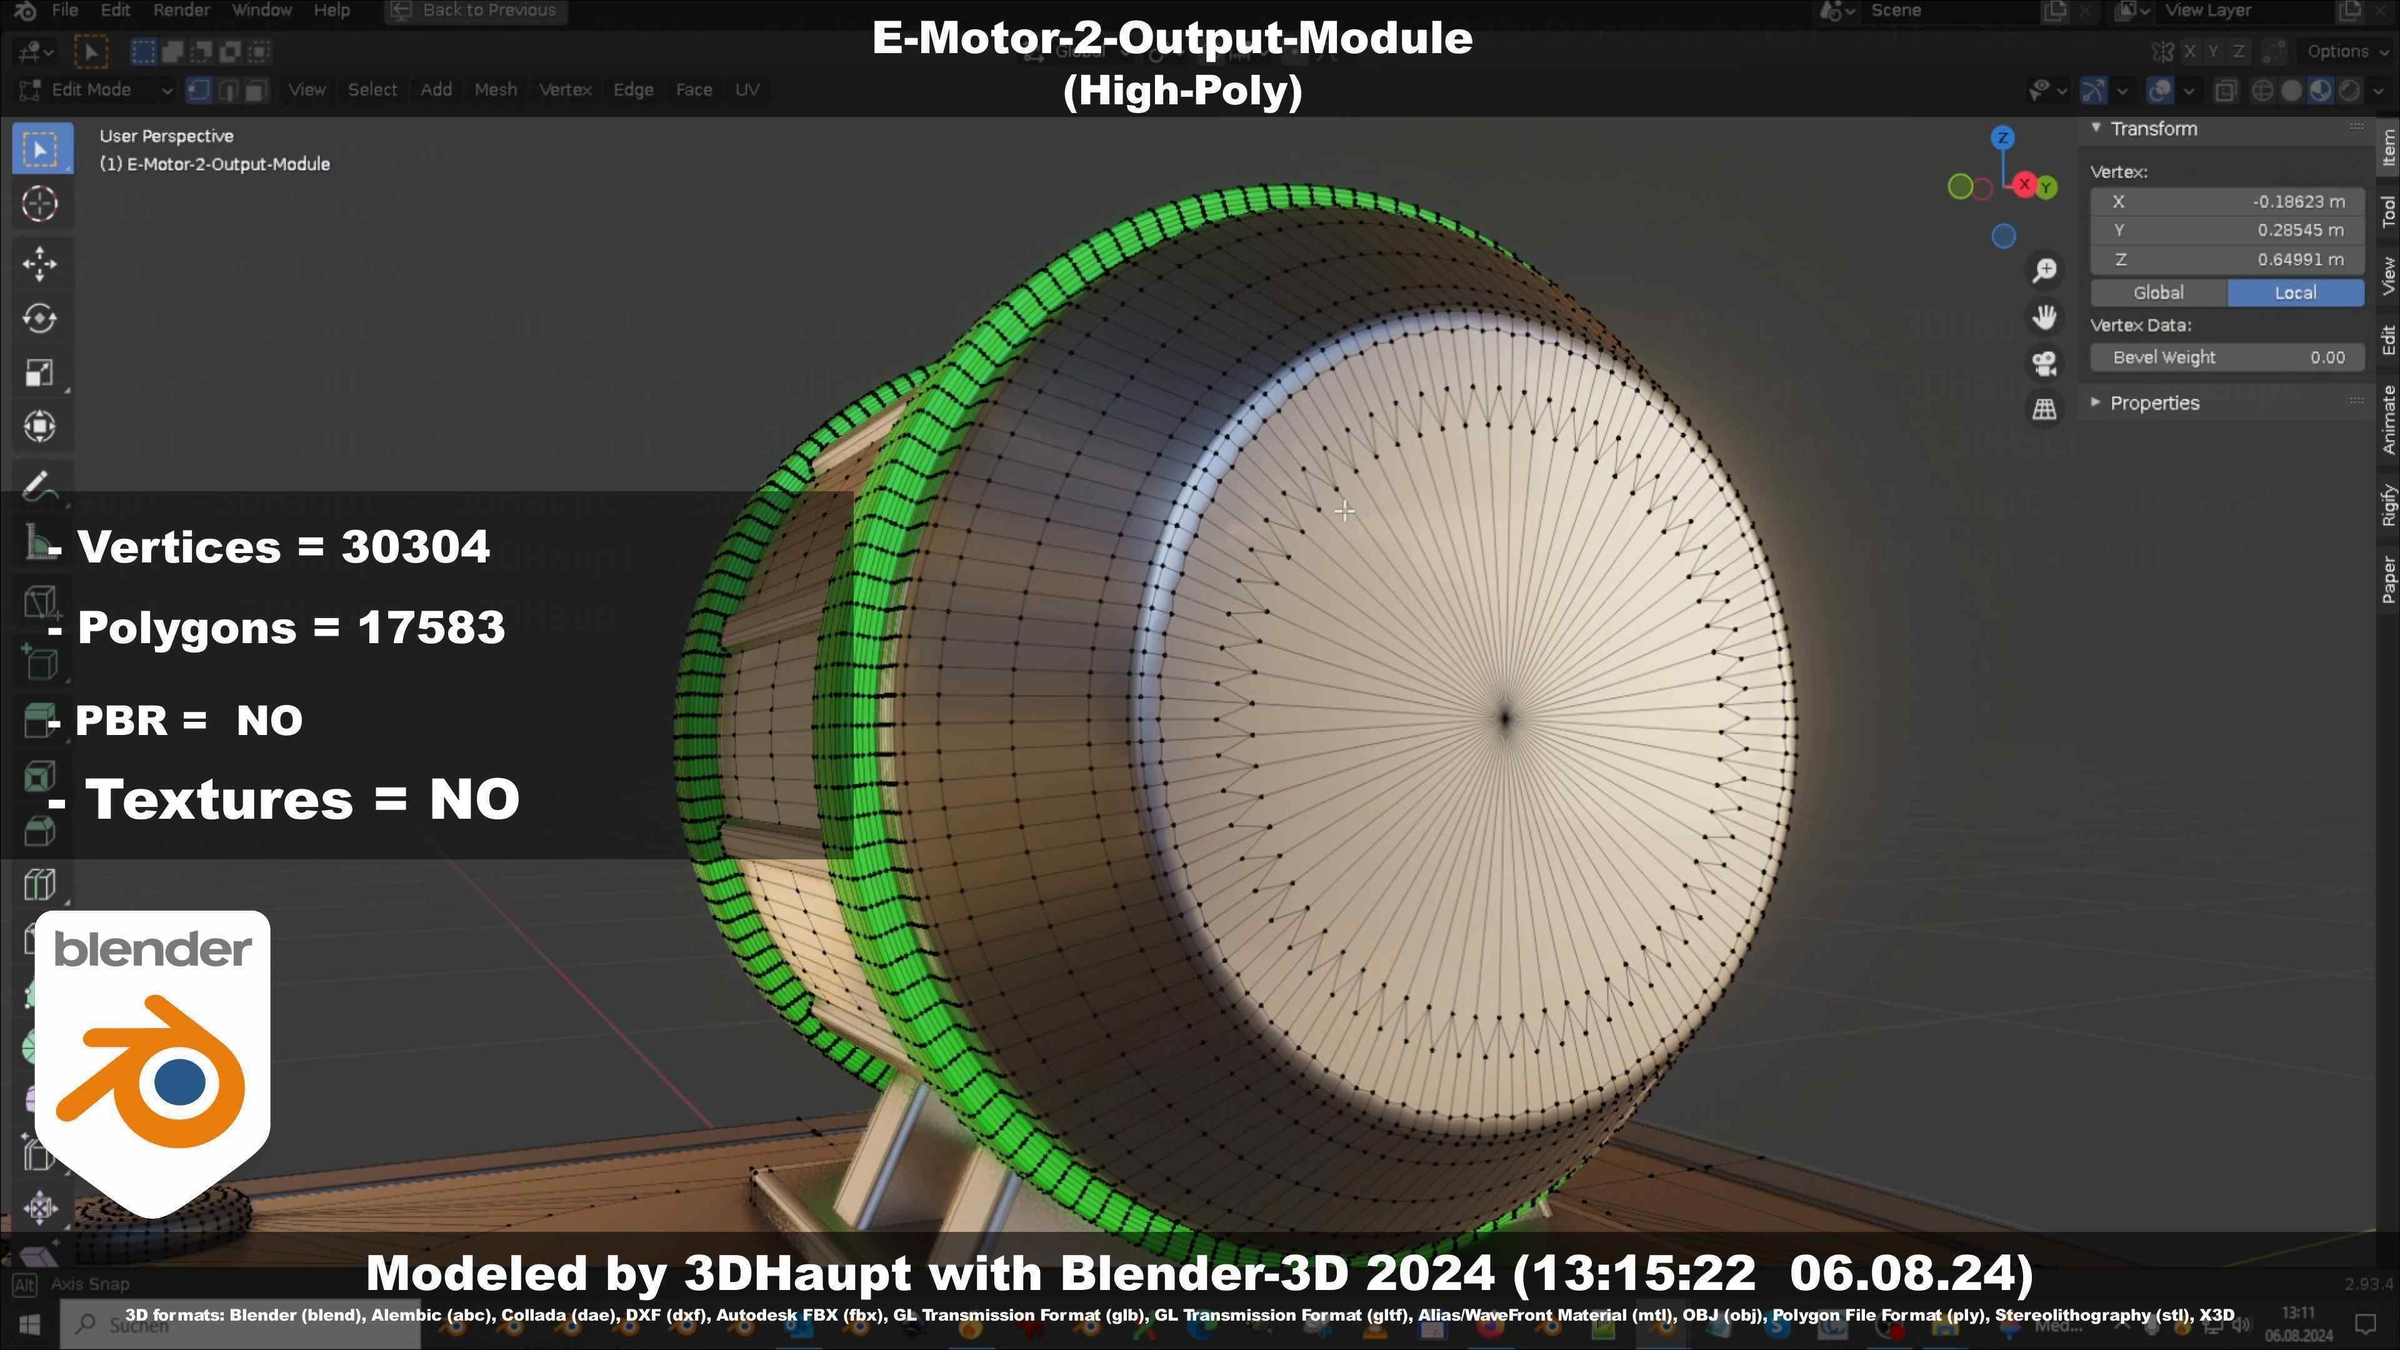Viewport: 2400px width, 1350px height.
Task: Open the Render menu
Action: 182,10
